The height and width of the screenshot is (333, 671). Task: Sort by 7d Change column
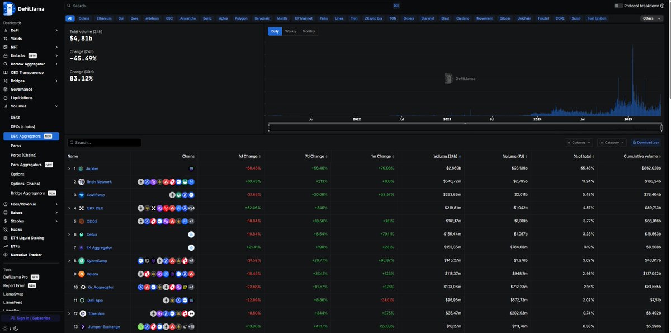click(x=316, y=156)
